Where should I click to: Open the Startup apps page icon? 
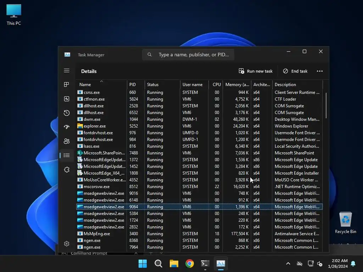67,127
